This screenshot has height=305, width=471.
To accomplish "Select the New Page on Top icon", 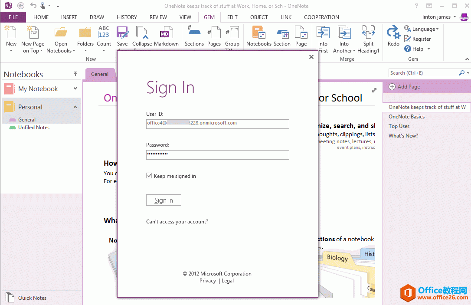I will 33,37.
